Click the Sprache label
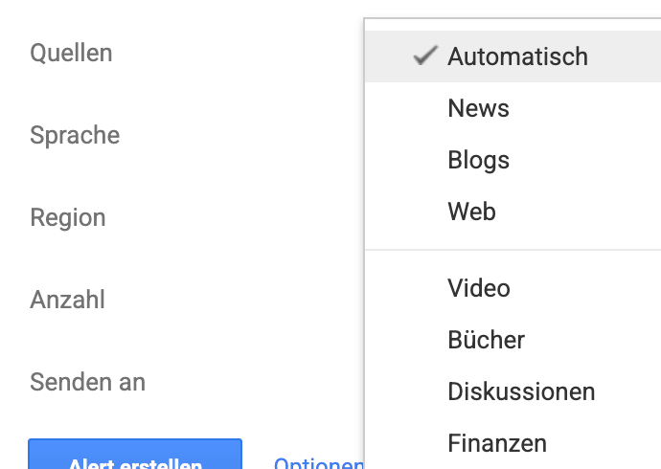 point(75,135)
